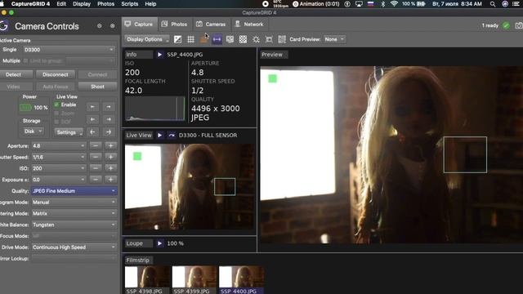Open the Card Preview None dropdown
Screen dimensions: 523x294
[x=334, y=39]
